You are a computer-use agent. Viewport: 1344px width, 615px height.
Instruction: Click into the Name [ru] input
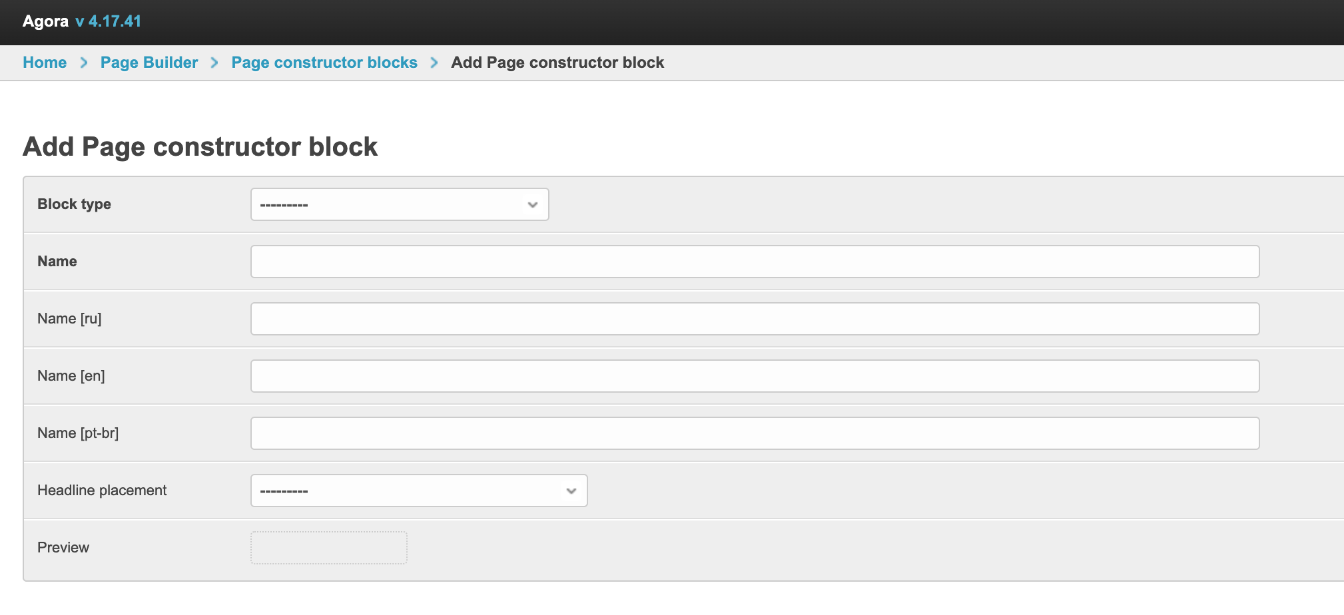[755, 319]
